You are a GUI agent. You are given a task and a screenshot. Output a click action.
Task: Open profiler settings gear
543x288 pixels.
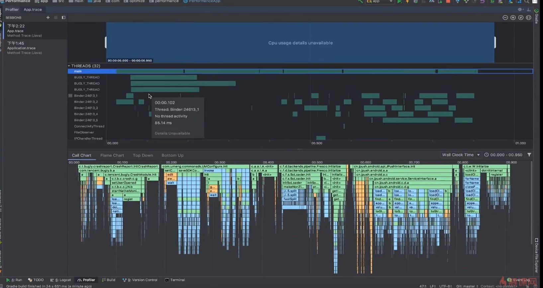[x=520, y=10]
